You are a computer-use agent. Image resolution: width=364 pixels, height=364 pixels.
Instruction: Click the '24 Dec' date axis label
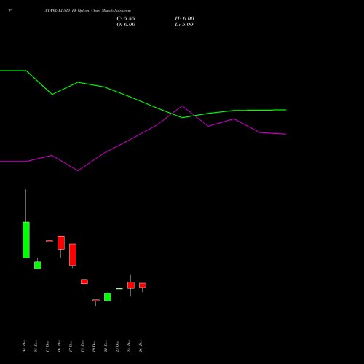pos(129,347)
